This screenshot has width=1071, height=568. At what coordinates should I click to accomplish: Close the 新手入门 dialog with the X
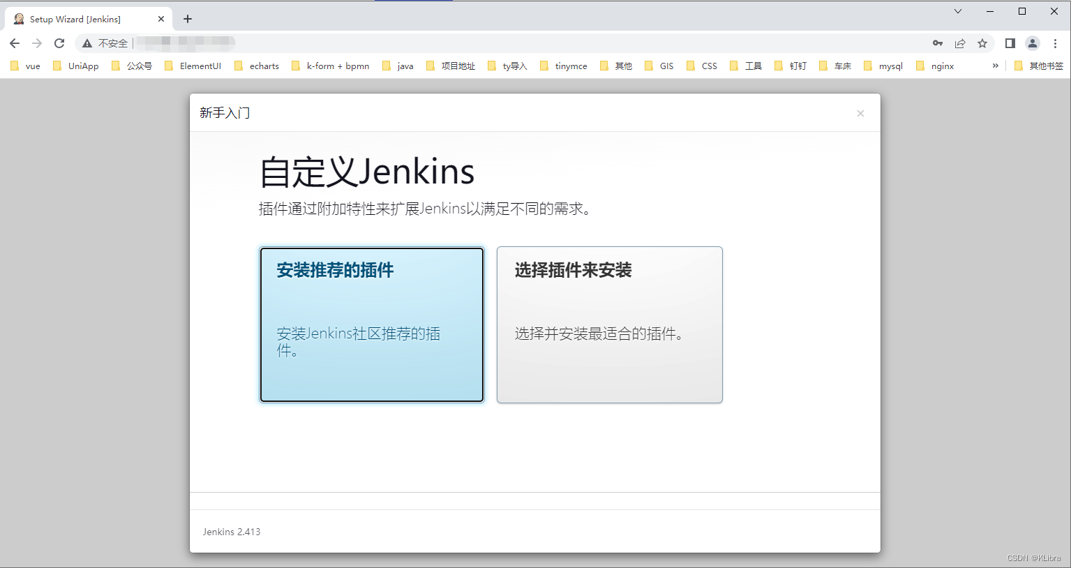(860, 113)
